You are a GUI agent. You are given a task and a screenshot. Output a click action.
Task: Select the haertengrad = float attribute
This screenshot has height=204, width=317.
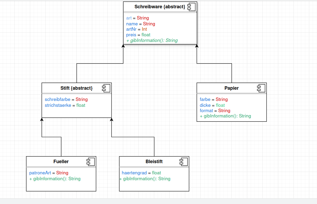(x=141, y=173)
